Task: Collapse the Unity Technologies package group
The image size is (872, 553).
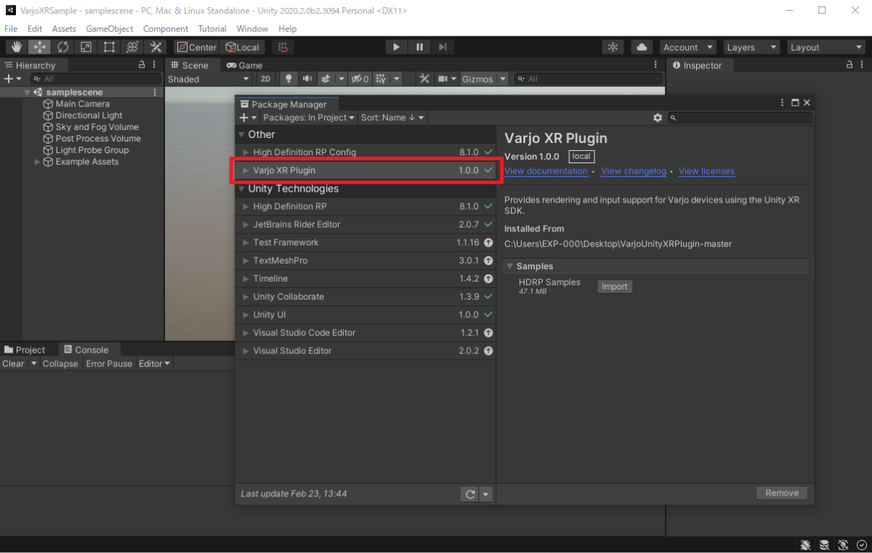Action: coord(241,189)
